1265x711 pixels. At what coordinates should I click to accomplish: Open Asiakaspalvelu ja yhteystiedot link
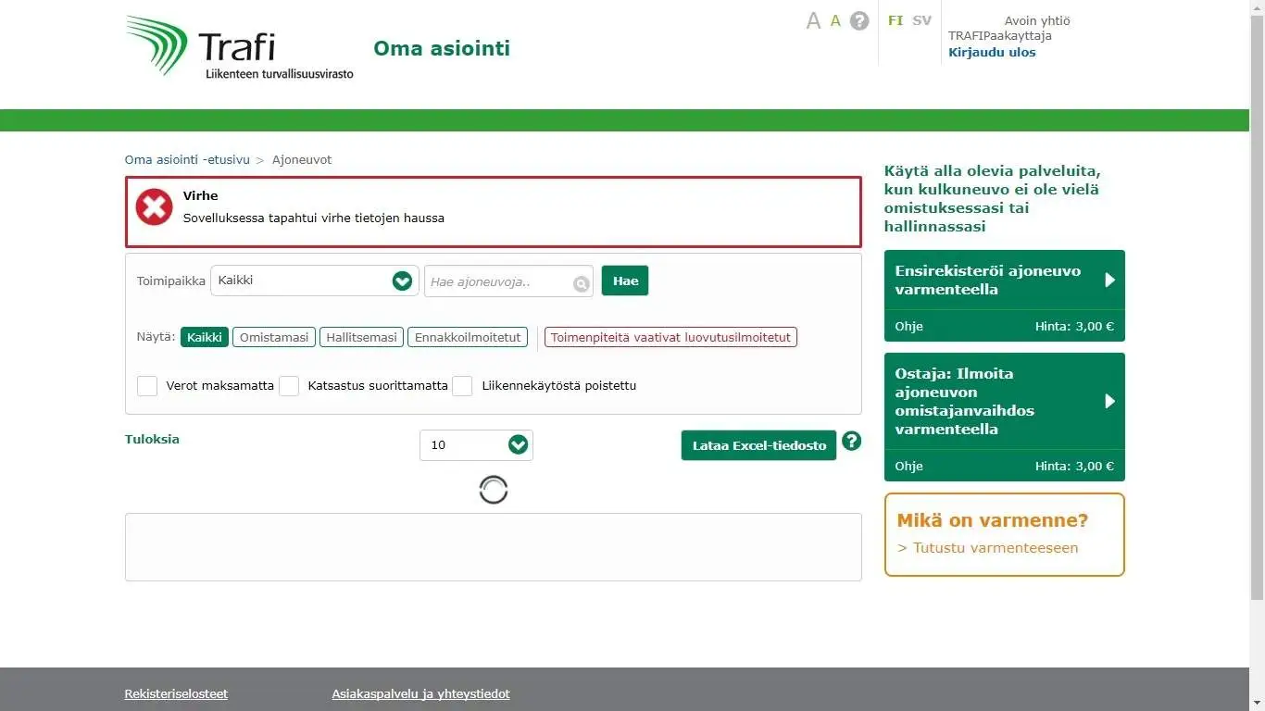[421, 694]
